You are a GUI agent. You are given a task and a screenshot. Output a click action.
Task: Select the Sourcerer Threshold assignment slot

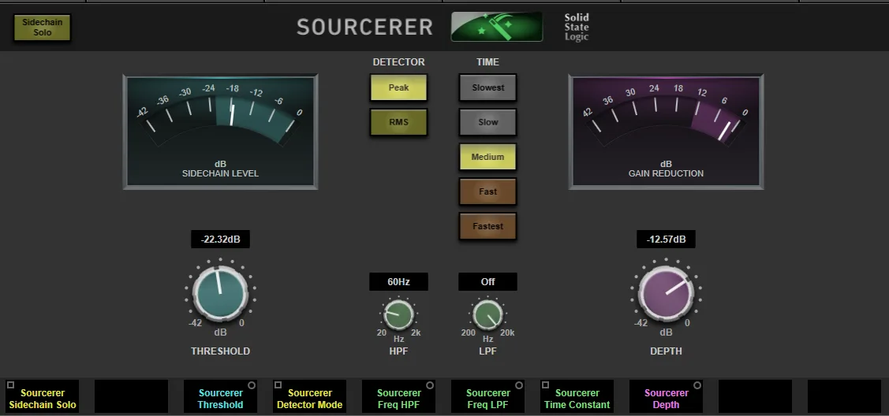pyautogui.click(x=221, y=396)
